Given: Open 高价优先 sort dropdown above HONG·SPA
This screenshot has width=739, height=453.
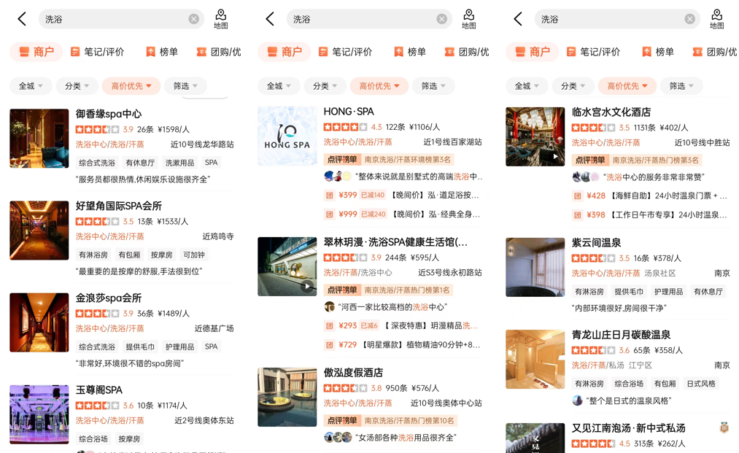Looking at the screenshot, I should point(379,86).
